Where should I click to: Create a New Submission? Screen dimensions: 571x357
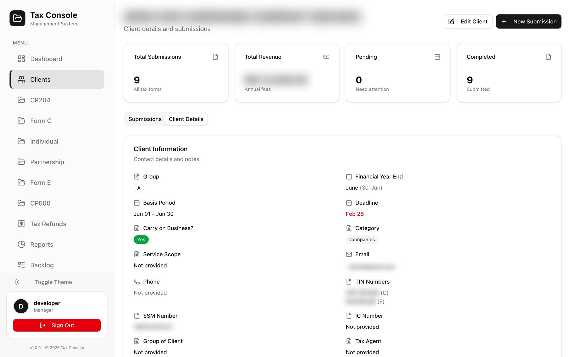click(x=528, y=21)
